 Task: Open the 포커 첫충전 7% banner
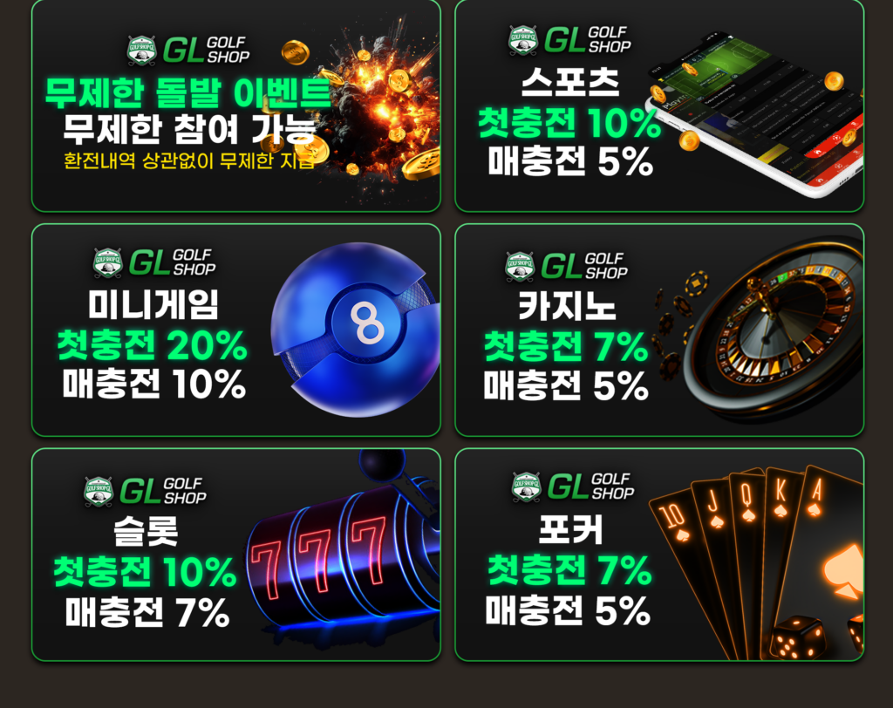pos(659,555)
